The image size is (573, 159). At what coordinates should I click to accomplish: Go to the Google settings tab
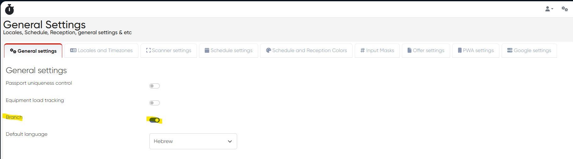(529, 50)
